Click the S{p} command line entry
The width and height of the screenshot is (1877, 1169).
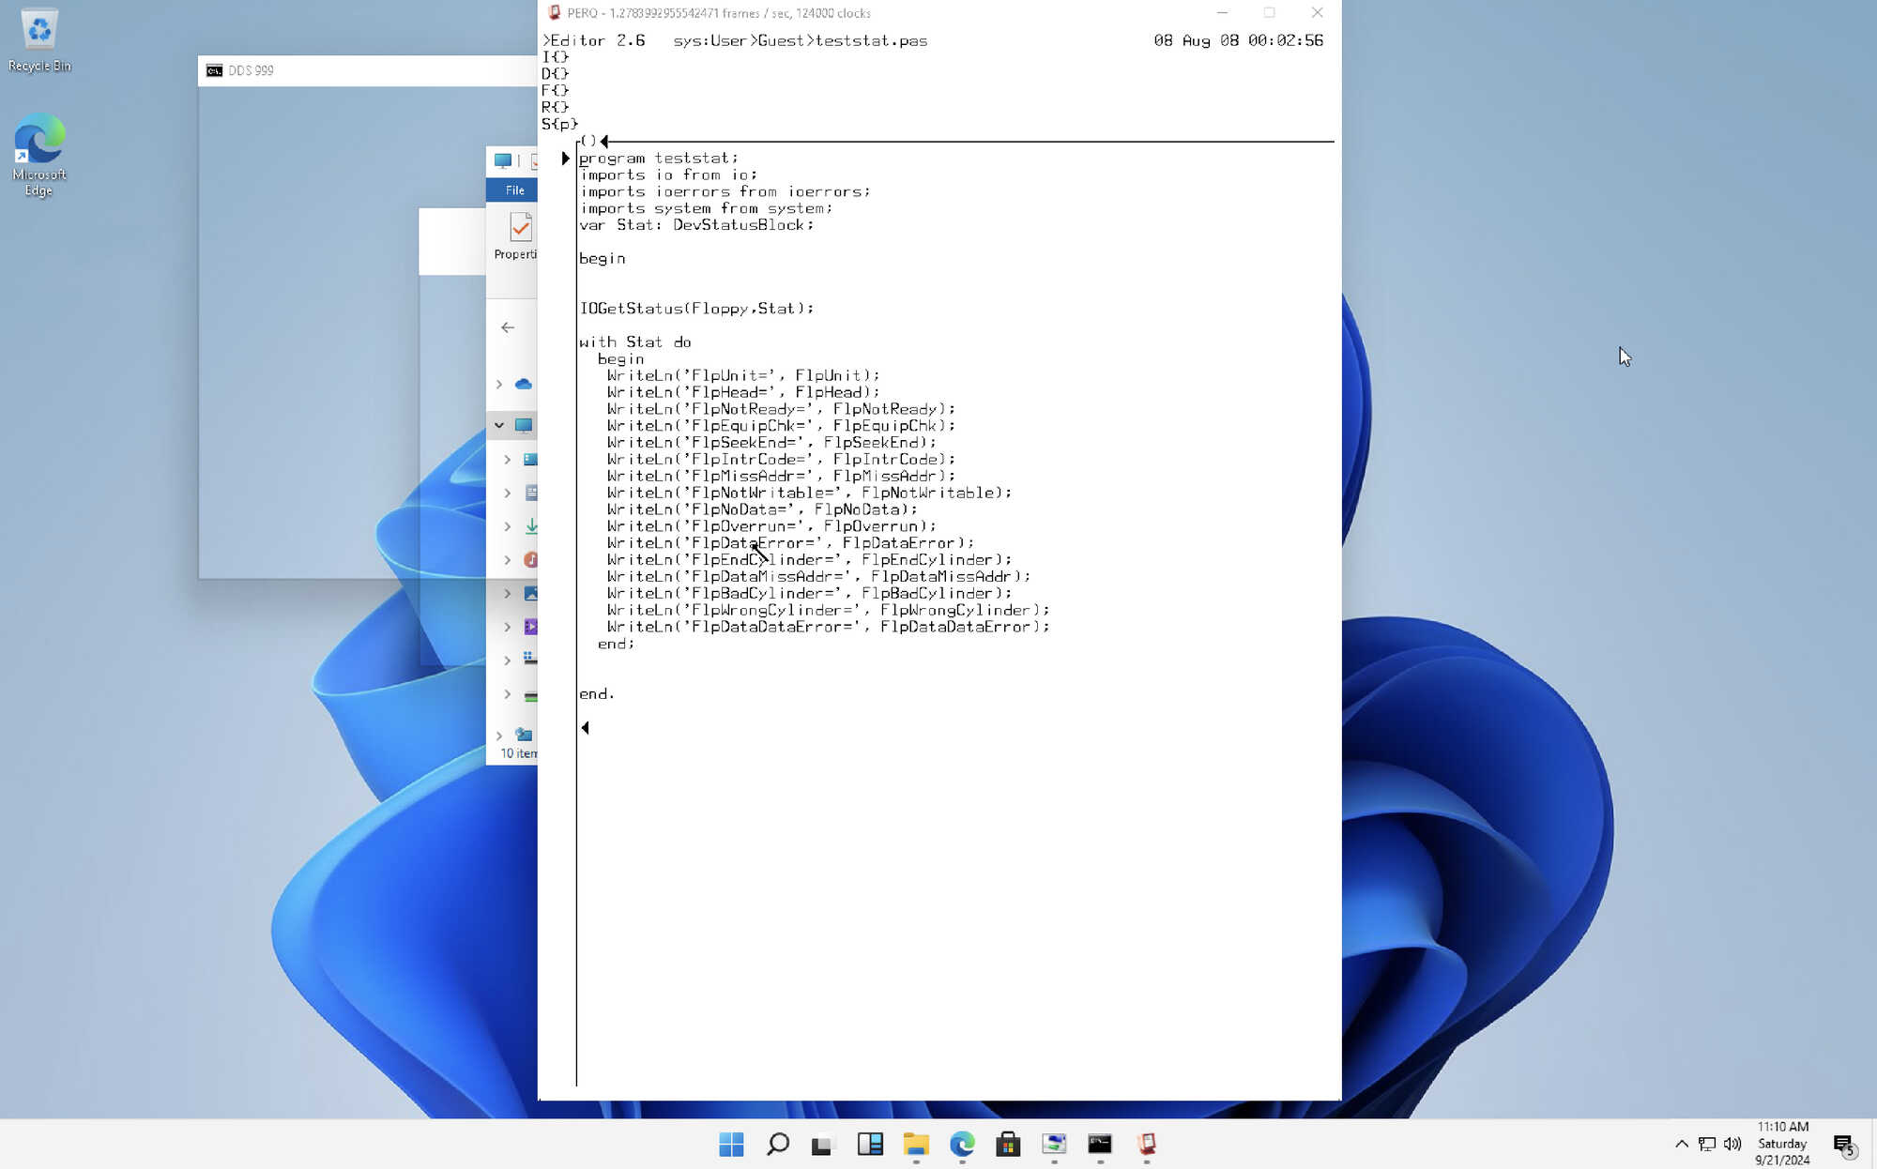(559, 124)
